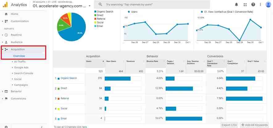Open the Behavior reports menu
This screenshot has height=128, width=273.
tap(16, 91)
